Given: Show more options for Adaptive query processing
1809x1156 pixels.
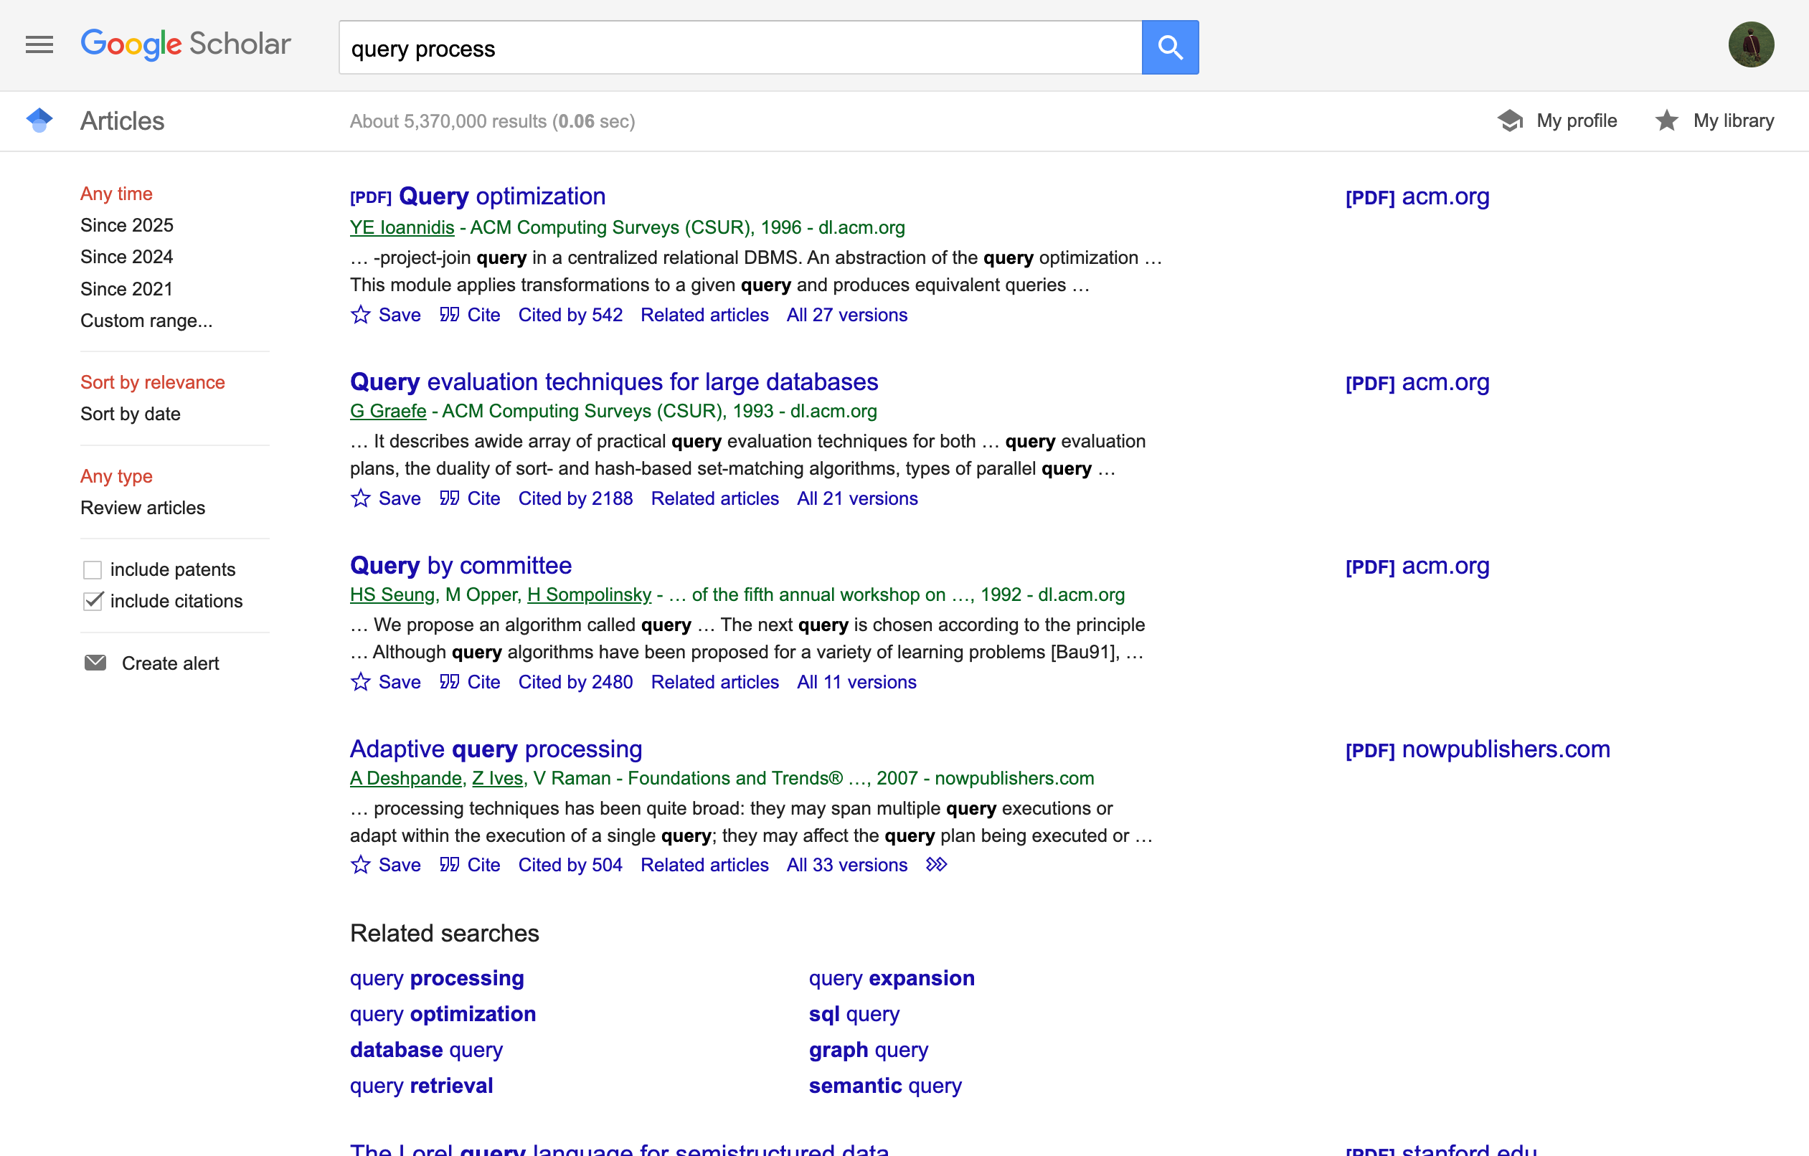Looking at the screenshot, I should [936, 865].
